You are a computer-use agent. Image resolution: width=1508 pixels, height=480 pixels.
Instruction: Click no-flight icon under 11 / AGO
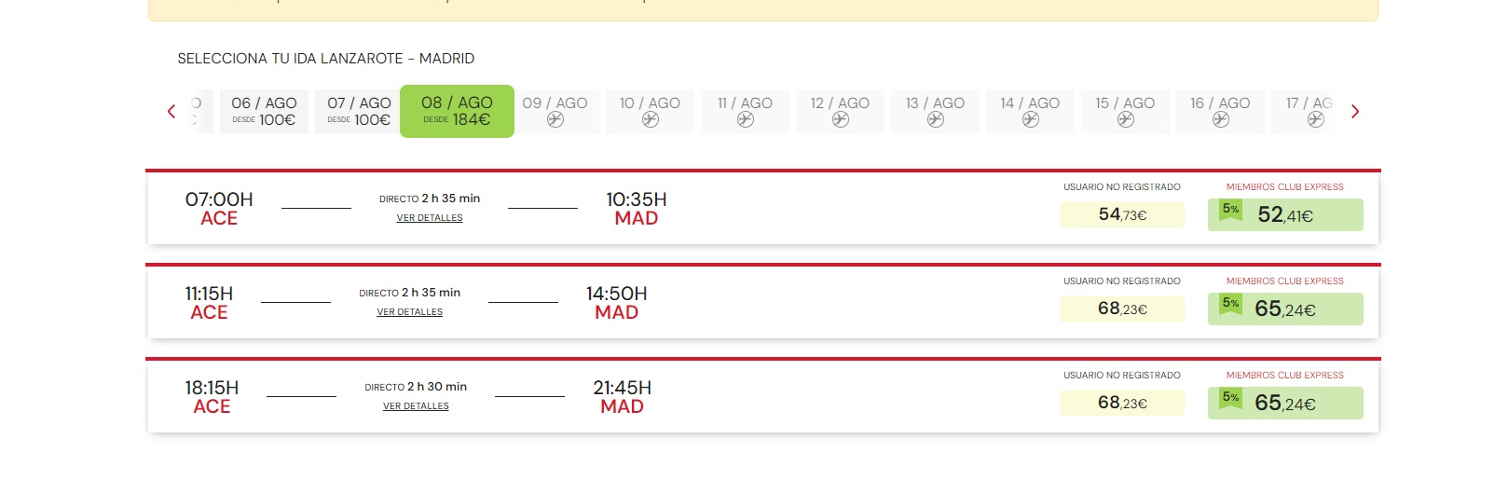[746, 119]
